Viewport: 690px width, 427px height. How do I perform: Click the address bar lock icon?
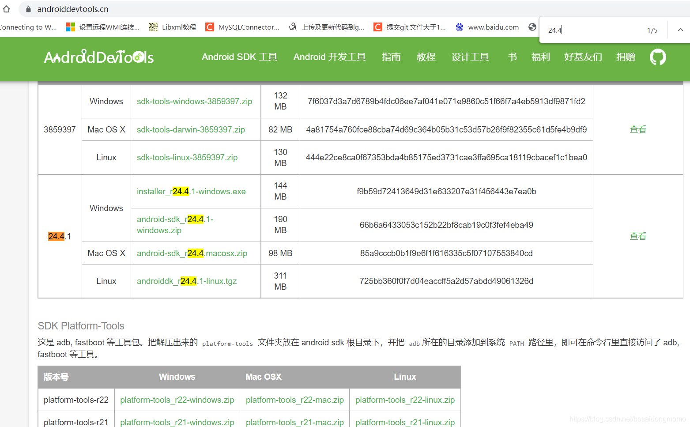click(28, 9)
